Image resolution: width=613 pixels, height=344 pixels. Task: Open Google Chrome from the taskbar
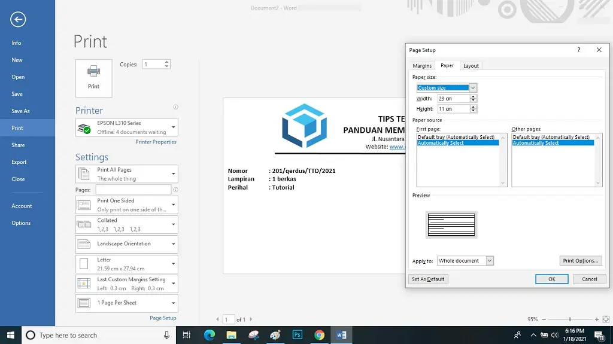coord(320,335)
